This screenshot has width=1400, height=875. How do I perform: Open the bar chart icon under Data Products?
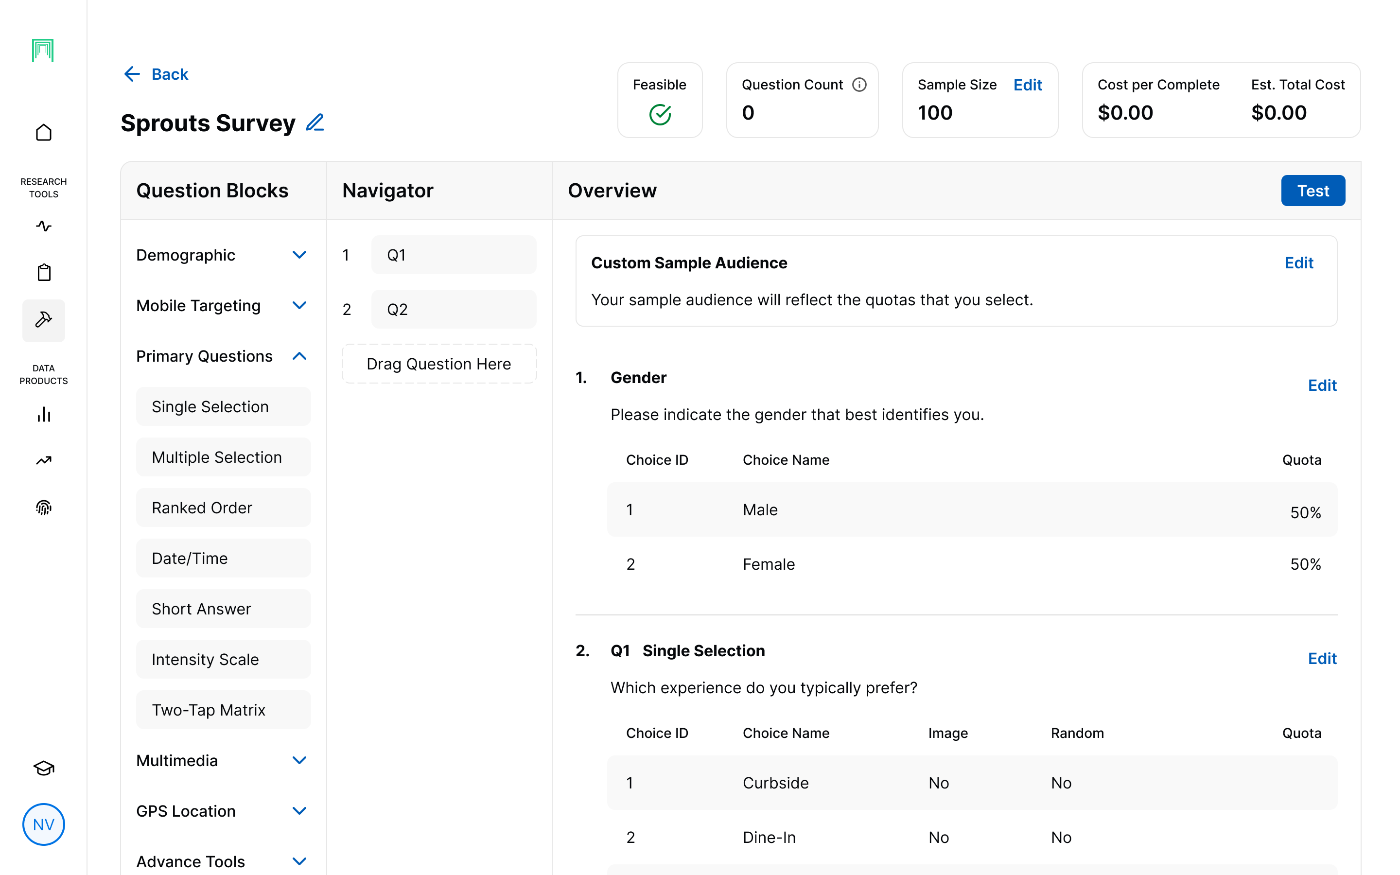(43, 414)
